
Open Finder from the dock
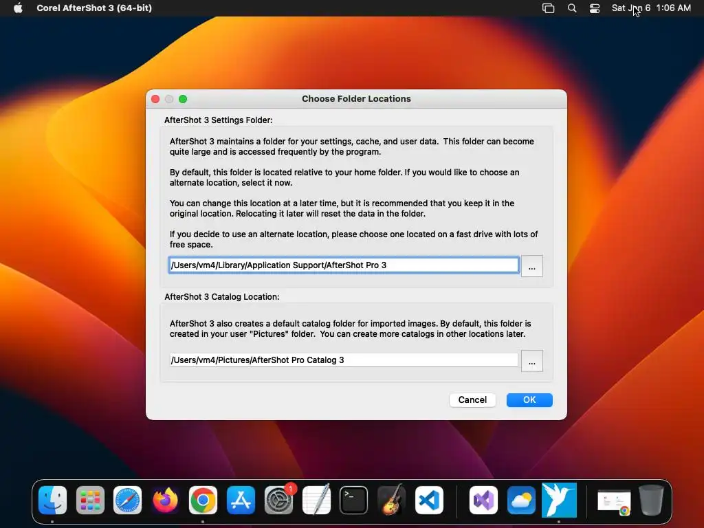point(52,500)
